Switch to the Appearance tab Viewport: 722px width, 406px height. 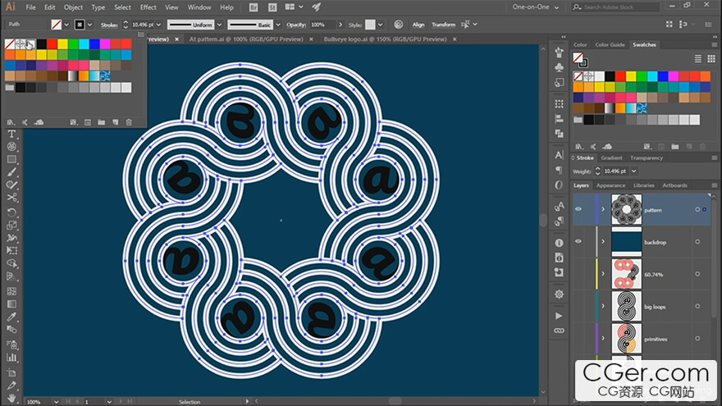[x=610, y=185]
